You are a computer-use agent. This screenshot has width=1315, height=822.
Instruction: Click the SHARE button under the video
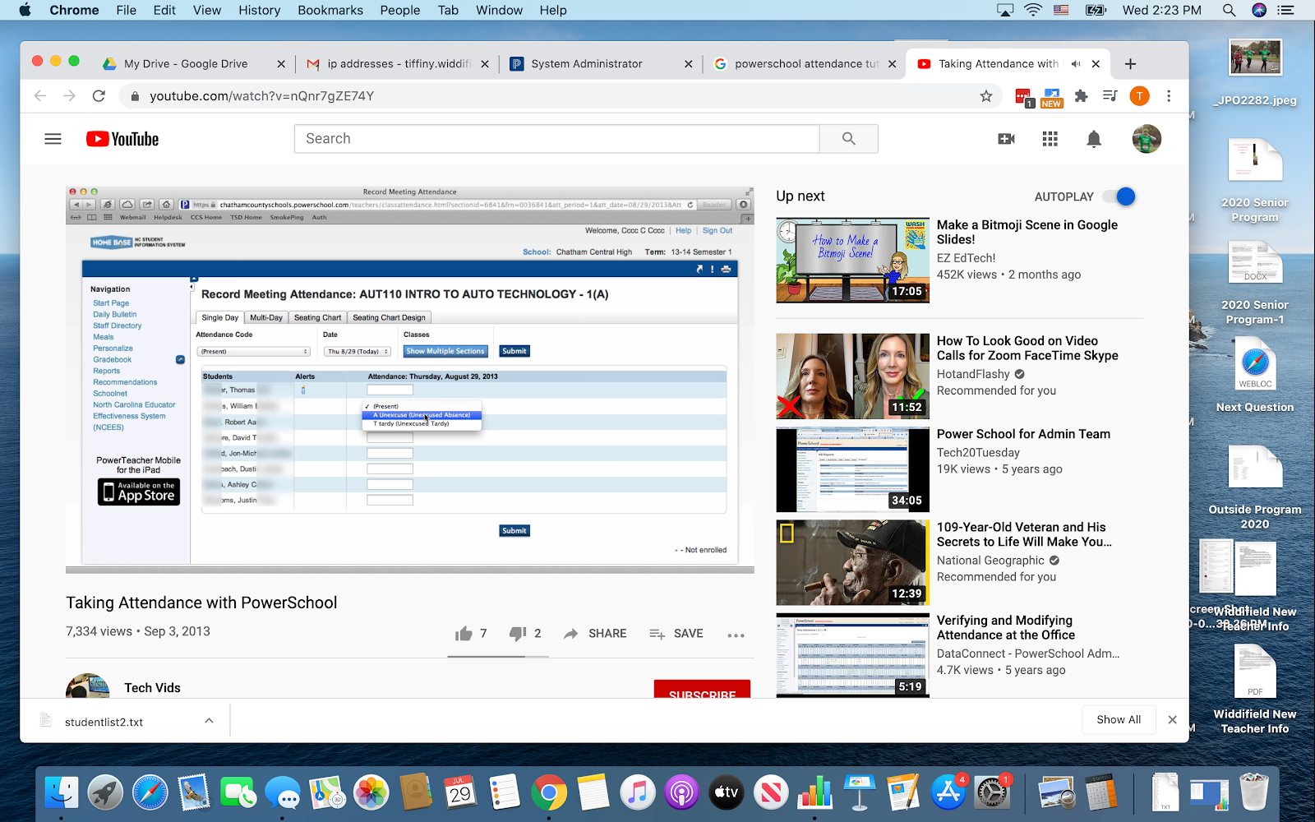595,633
